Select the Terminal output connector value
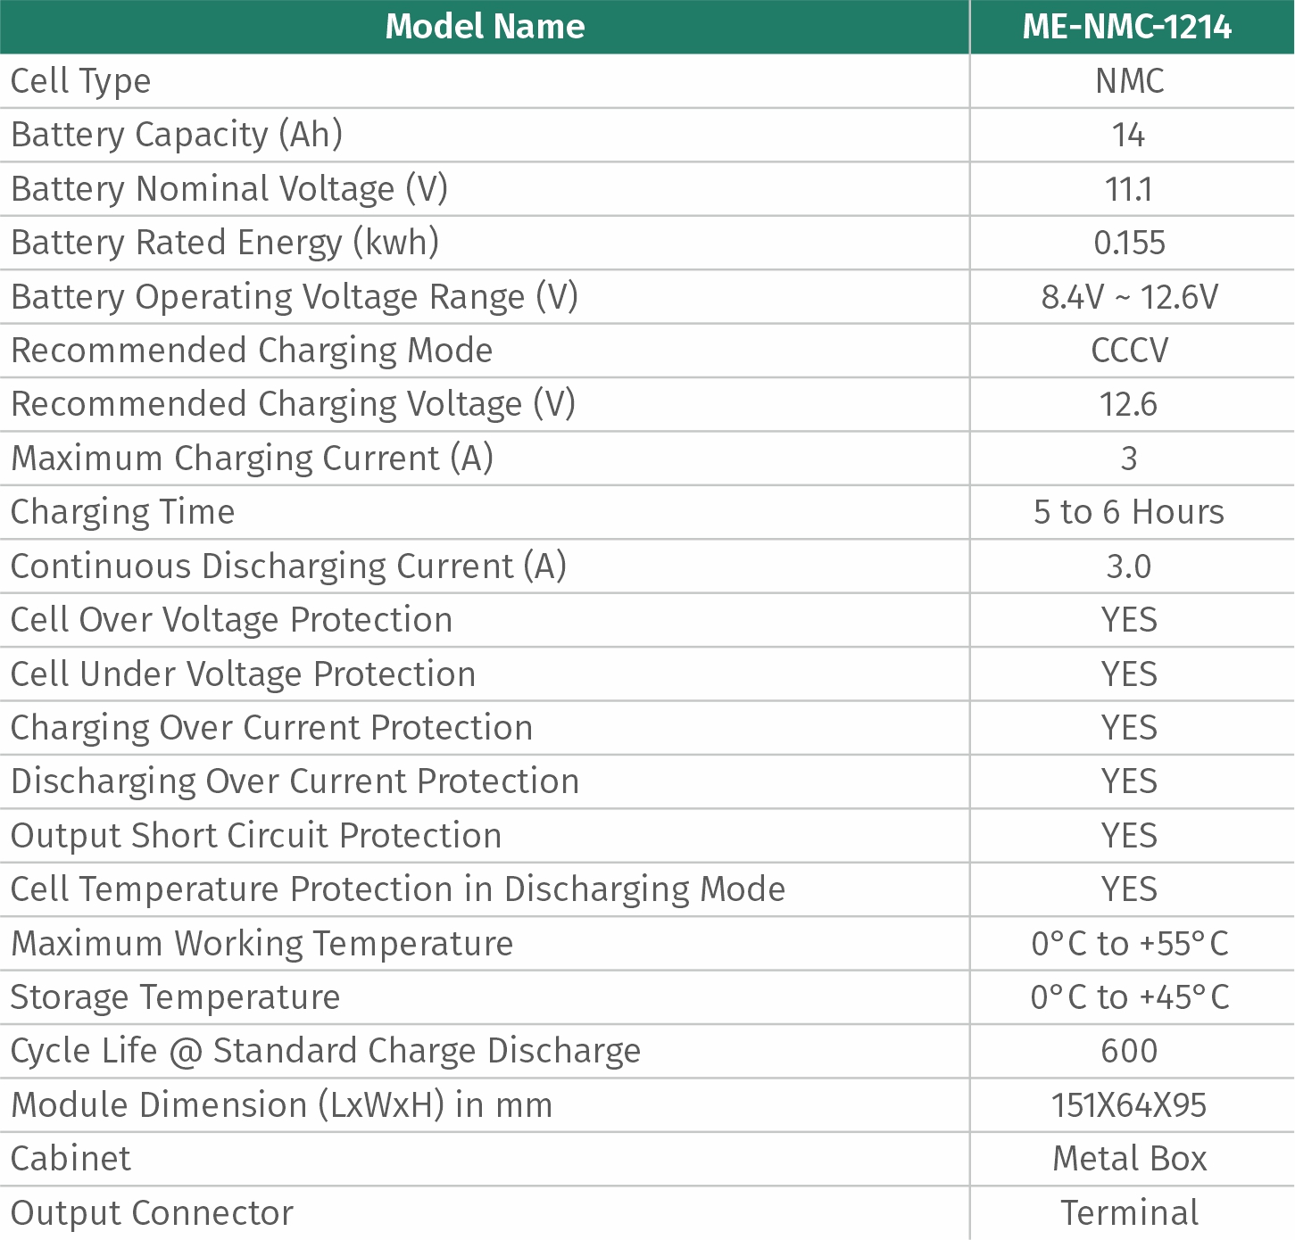The width and height of the screenshot is (1295, 1240). pyautogui.click(x=1130, y=1213)
